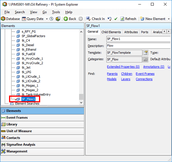172x162 pixels.
Task: Select tk_HvyCrude_1 tree element
Action: point(32,59)
